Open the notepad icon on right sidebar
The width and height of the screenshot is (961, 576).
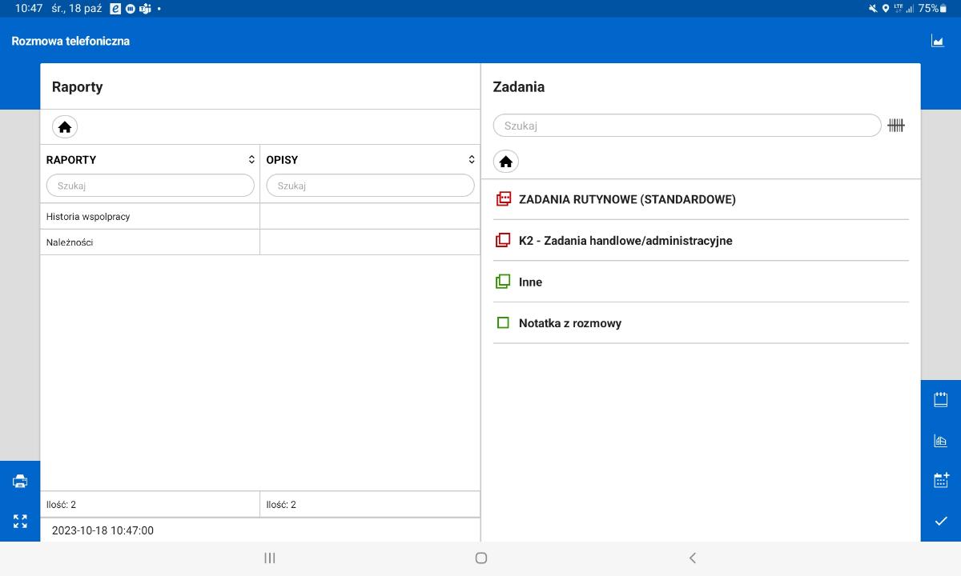(x=940, y=400)
